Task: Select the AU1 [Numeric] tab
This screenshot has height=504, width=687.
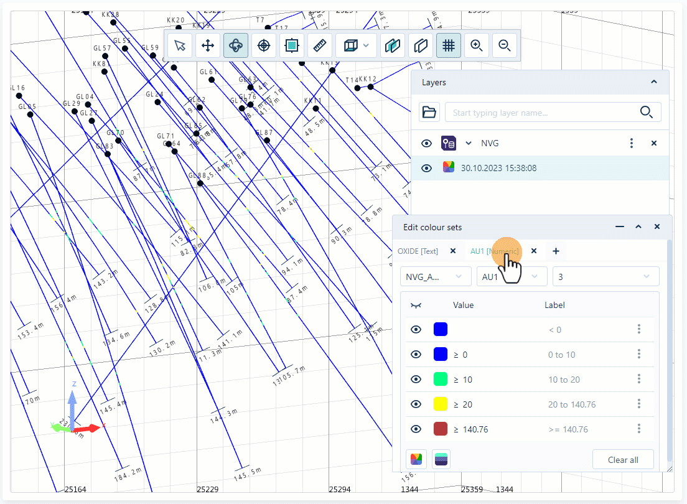Action: 496,251
